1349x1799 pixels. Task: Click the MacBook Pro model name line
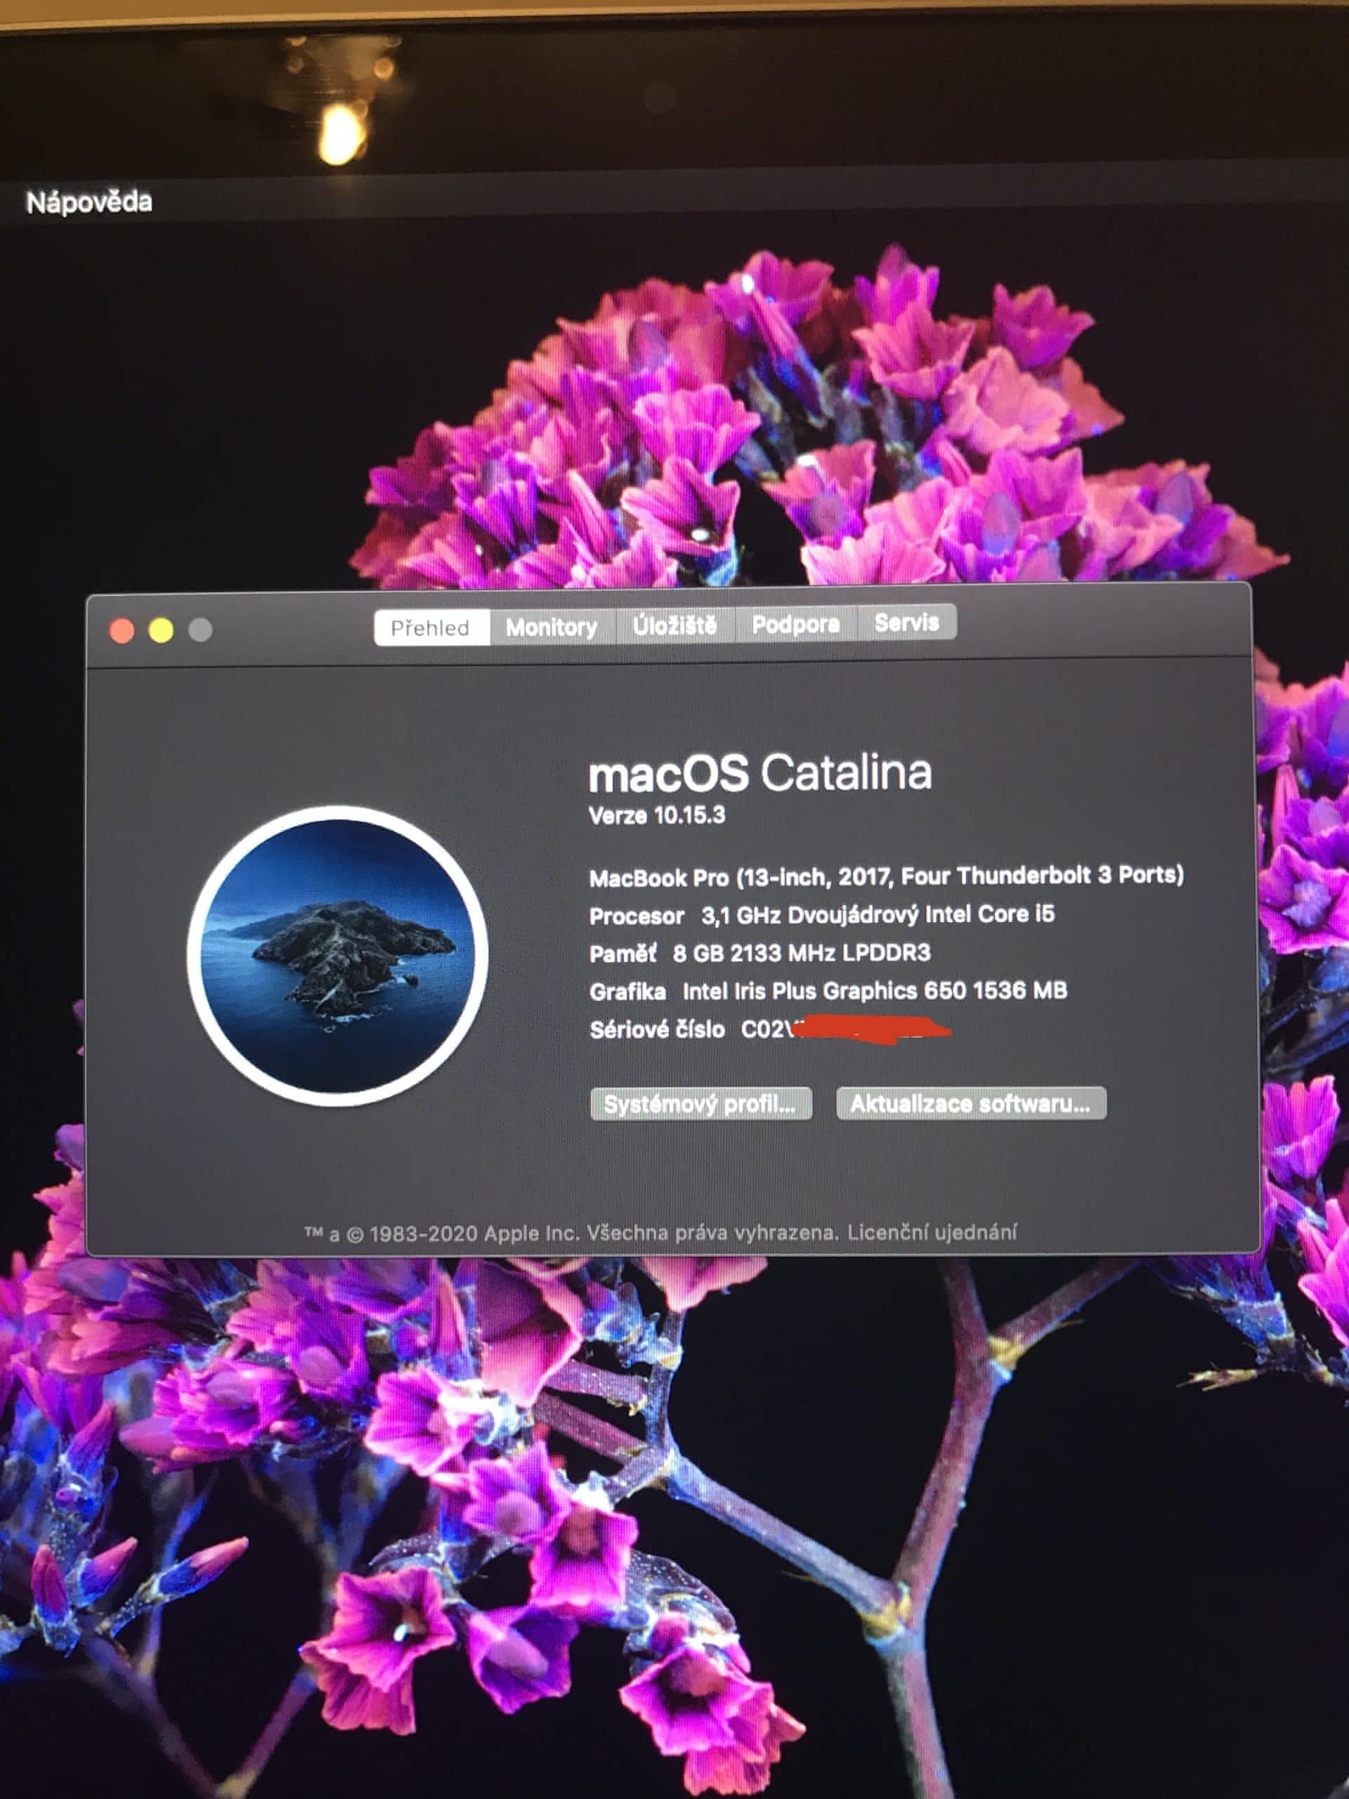[885, 876]
